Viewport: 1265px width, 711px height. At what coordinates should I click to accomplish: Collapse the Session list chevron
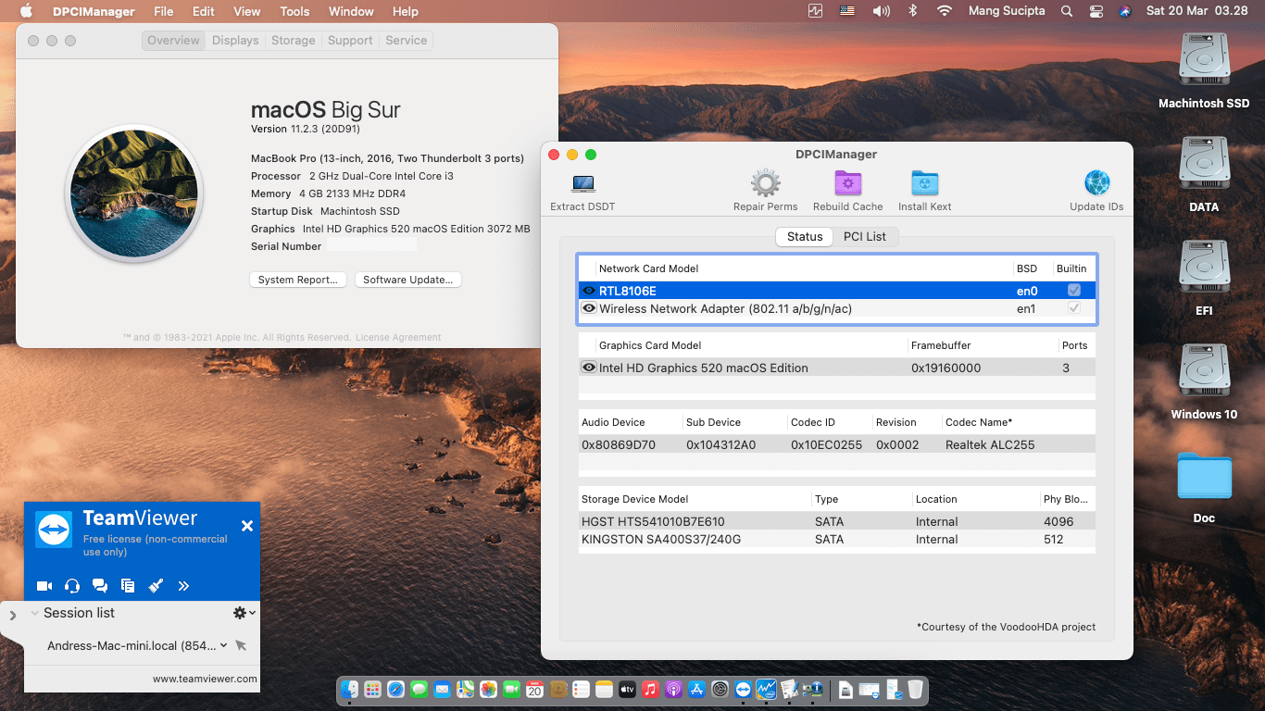tap(35, 613)
